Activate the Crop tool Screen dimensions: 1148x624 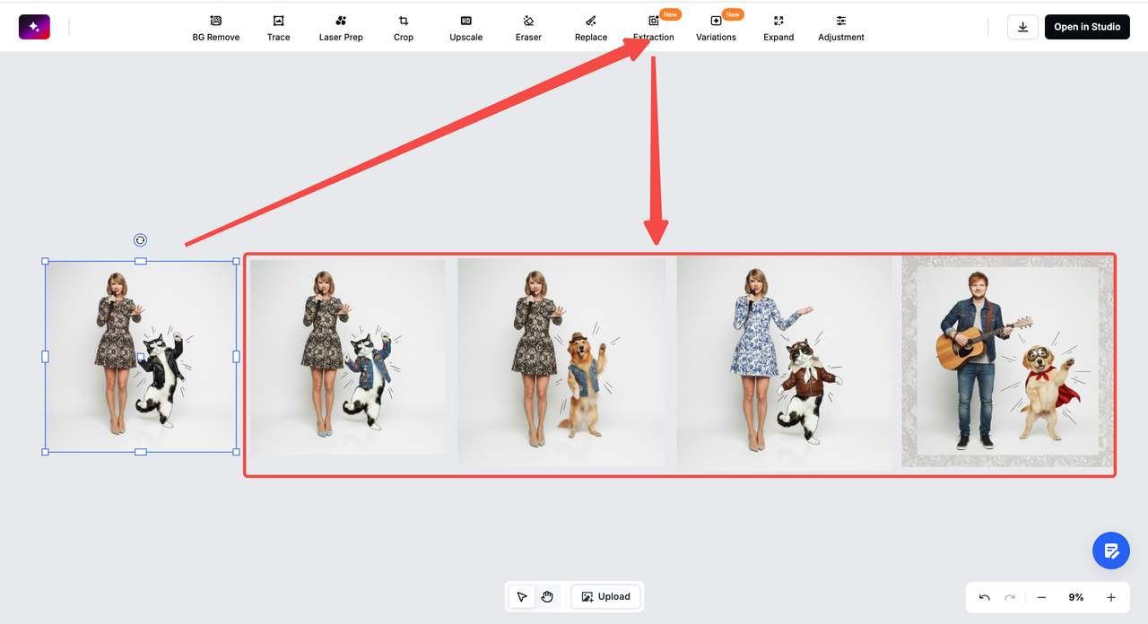click(404, 28)
